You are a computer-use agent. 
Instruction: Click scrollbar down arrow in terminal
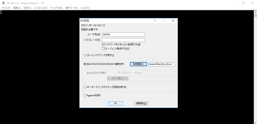tap(255, 122)
